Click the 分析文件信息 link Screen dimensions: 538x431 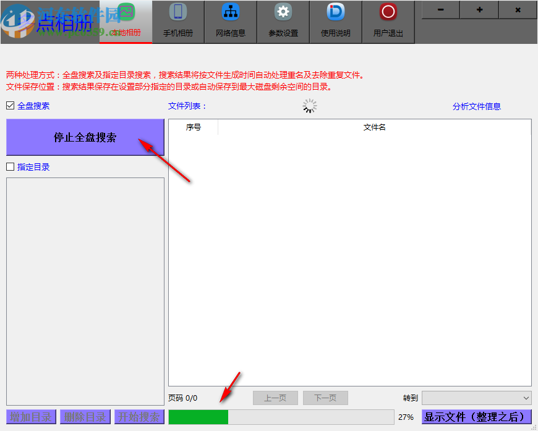(x=477, y=106)
